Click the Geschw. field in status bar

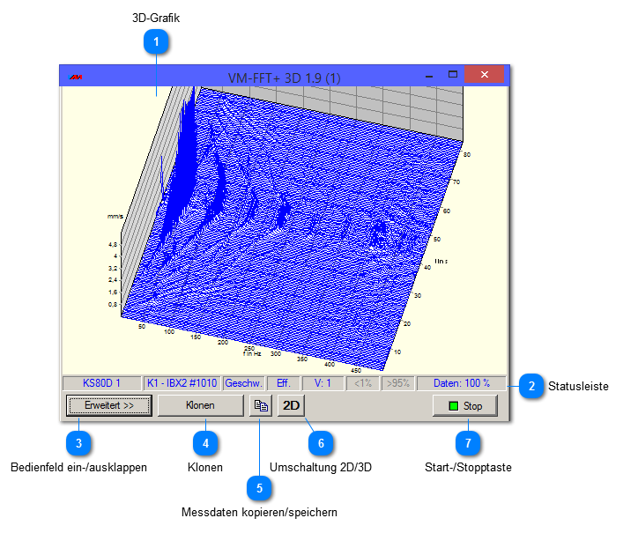244,383
